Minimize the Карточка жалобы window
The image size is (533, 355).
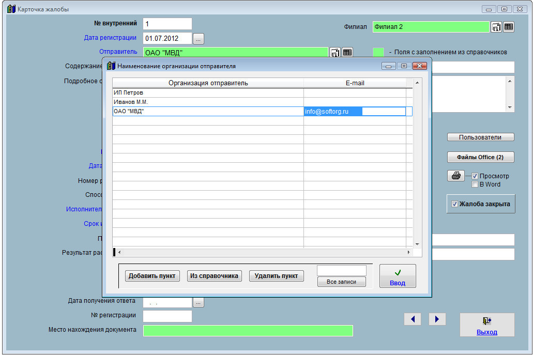pyautogui.click(x=489, y=9)
